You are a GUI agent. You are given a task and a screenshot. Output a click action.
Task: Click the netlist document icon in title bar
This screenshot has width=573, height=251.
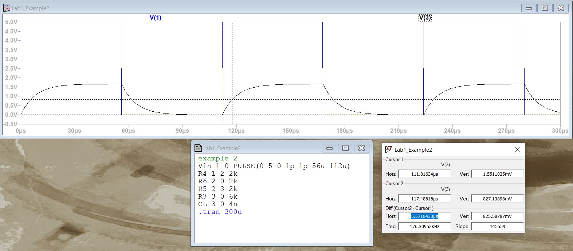[x=198, y=148]
